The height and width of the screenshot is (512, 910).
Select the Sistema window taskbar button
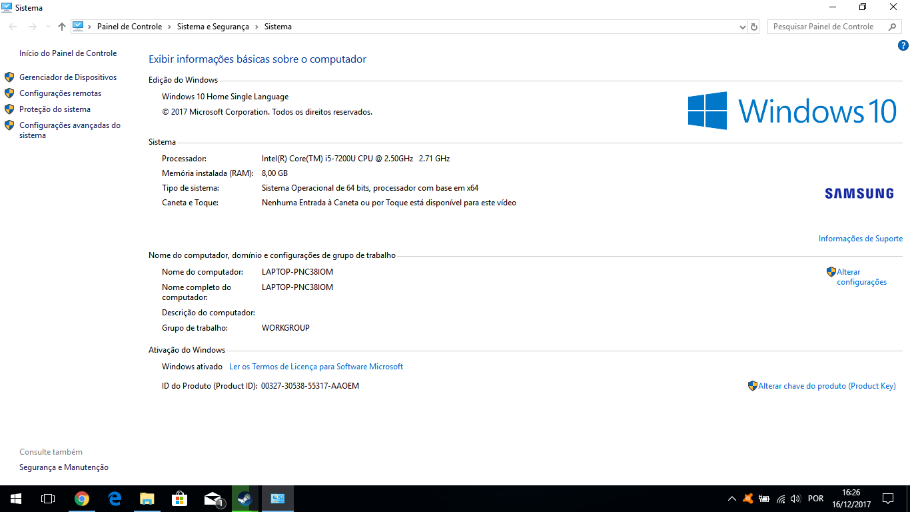point(278,499)
